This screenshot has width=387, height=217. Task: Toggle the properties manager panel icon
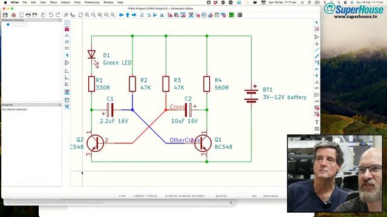[x=67, y=100]
